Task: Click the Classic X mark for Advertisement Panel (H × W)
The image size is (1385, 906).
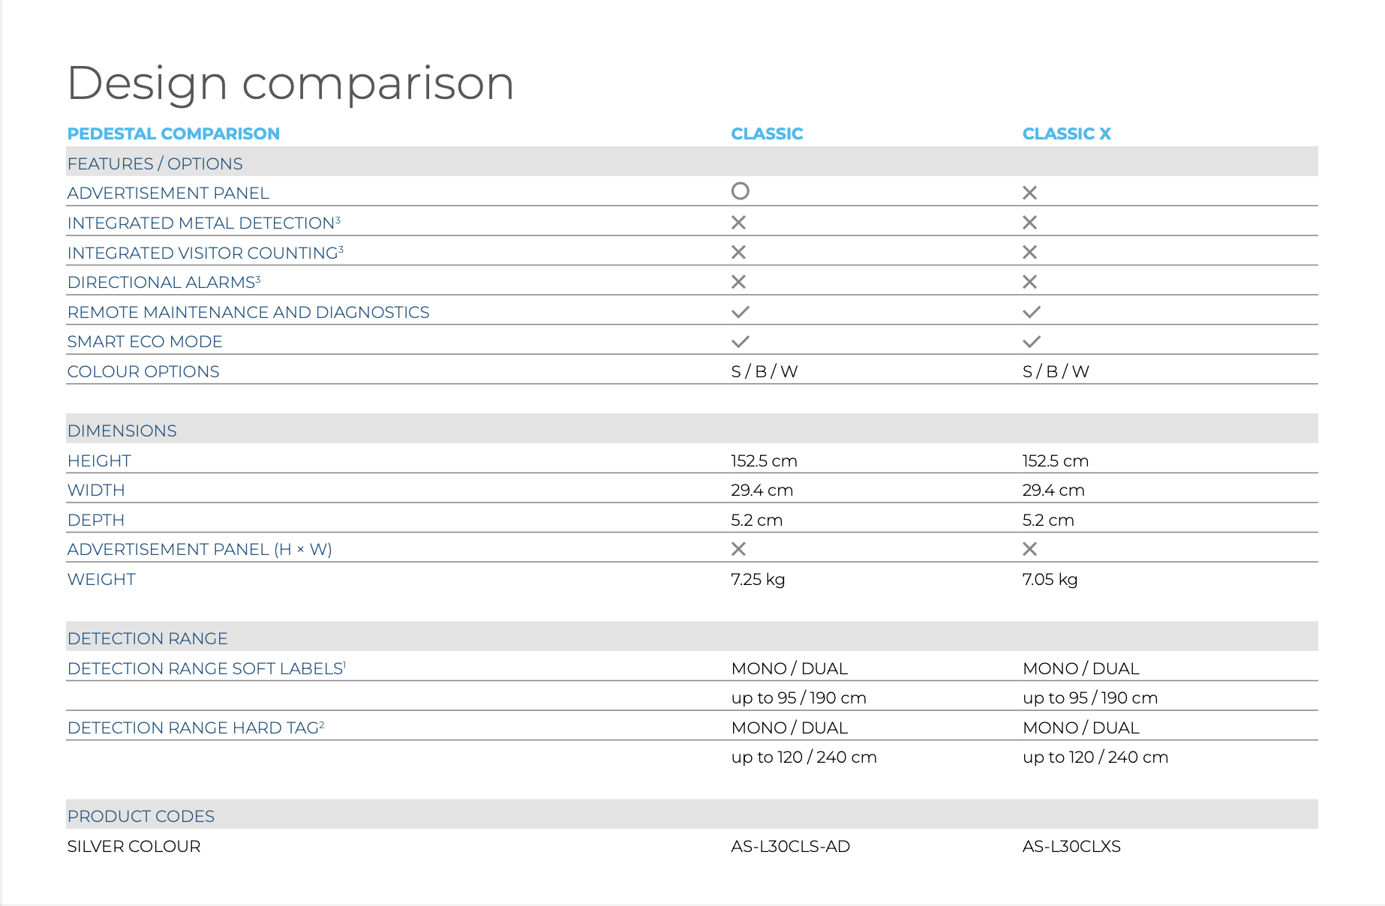Action: point(738,549)
